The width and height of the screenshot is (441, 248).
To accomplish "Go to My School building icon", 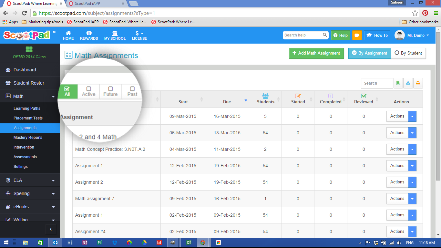I will (115, 35).
